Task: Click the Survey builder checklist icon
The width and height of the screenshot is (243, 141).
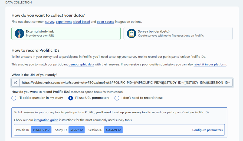Action: [x=132, y=33]
